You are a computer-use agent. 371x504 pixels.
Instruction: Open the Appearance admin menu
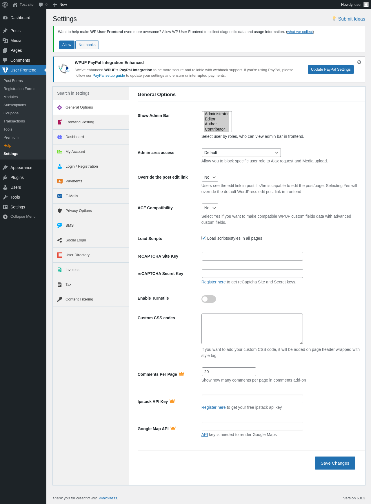(x=23, y=168)
